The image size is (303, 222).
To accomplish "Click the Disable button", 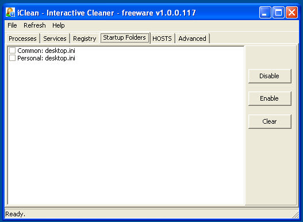I will (x=270, y=76).
